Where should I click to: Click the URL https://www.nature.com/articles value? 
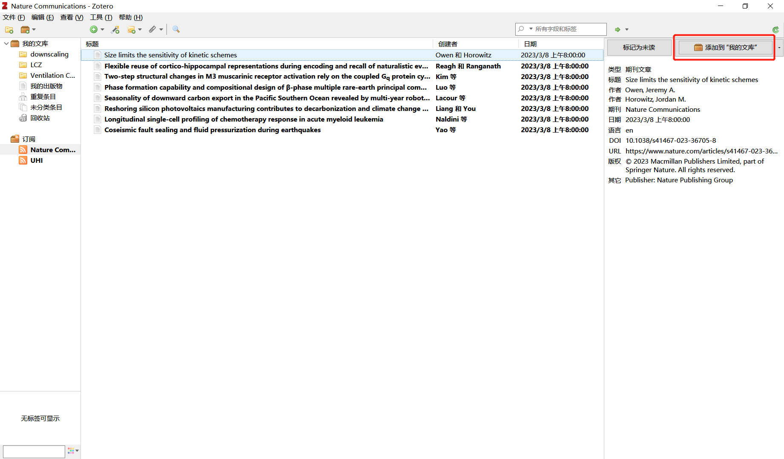(x=701, y=151)
